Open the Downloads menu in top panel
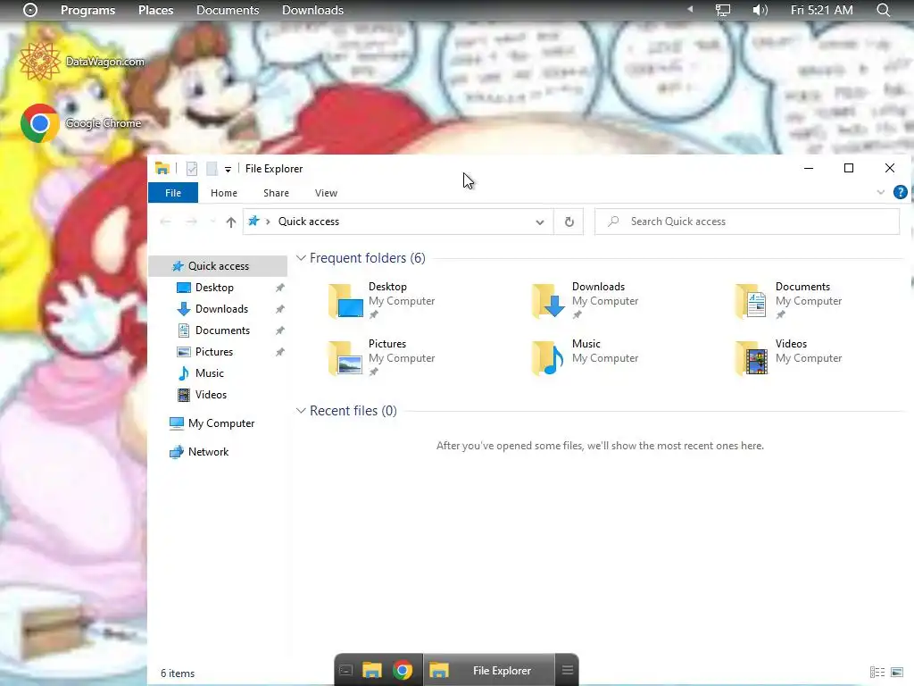The height and width of the screenshot is (686, 914). (x=312, y=10)
